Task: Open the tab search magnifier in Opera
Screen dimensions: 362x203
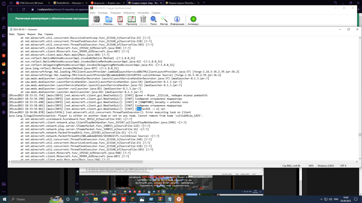Action: 336,3
